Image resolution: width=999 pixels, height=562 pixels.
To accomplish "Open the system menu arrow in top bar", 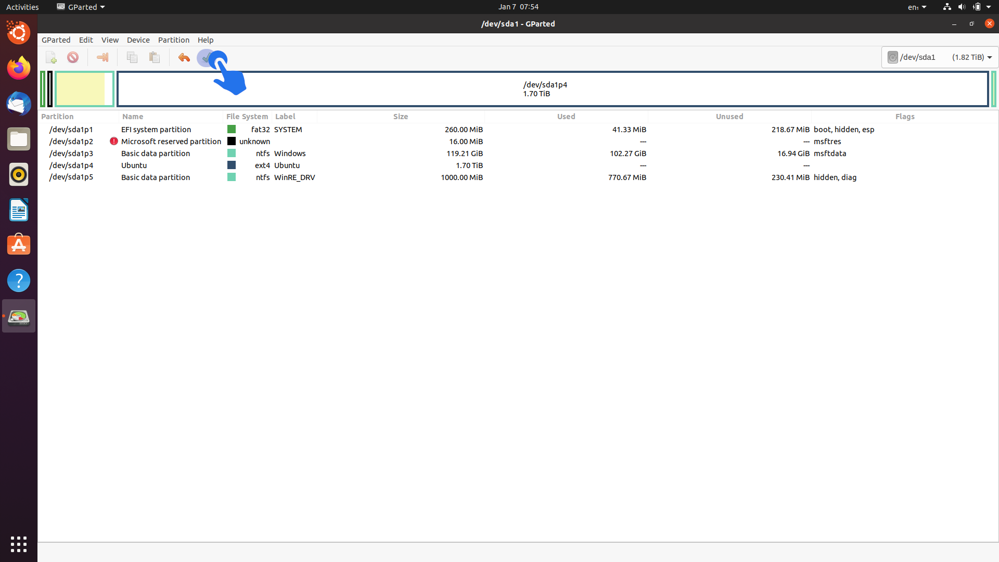I will pos(989,7).
